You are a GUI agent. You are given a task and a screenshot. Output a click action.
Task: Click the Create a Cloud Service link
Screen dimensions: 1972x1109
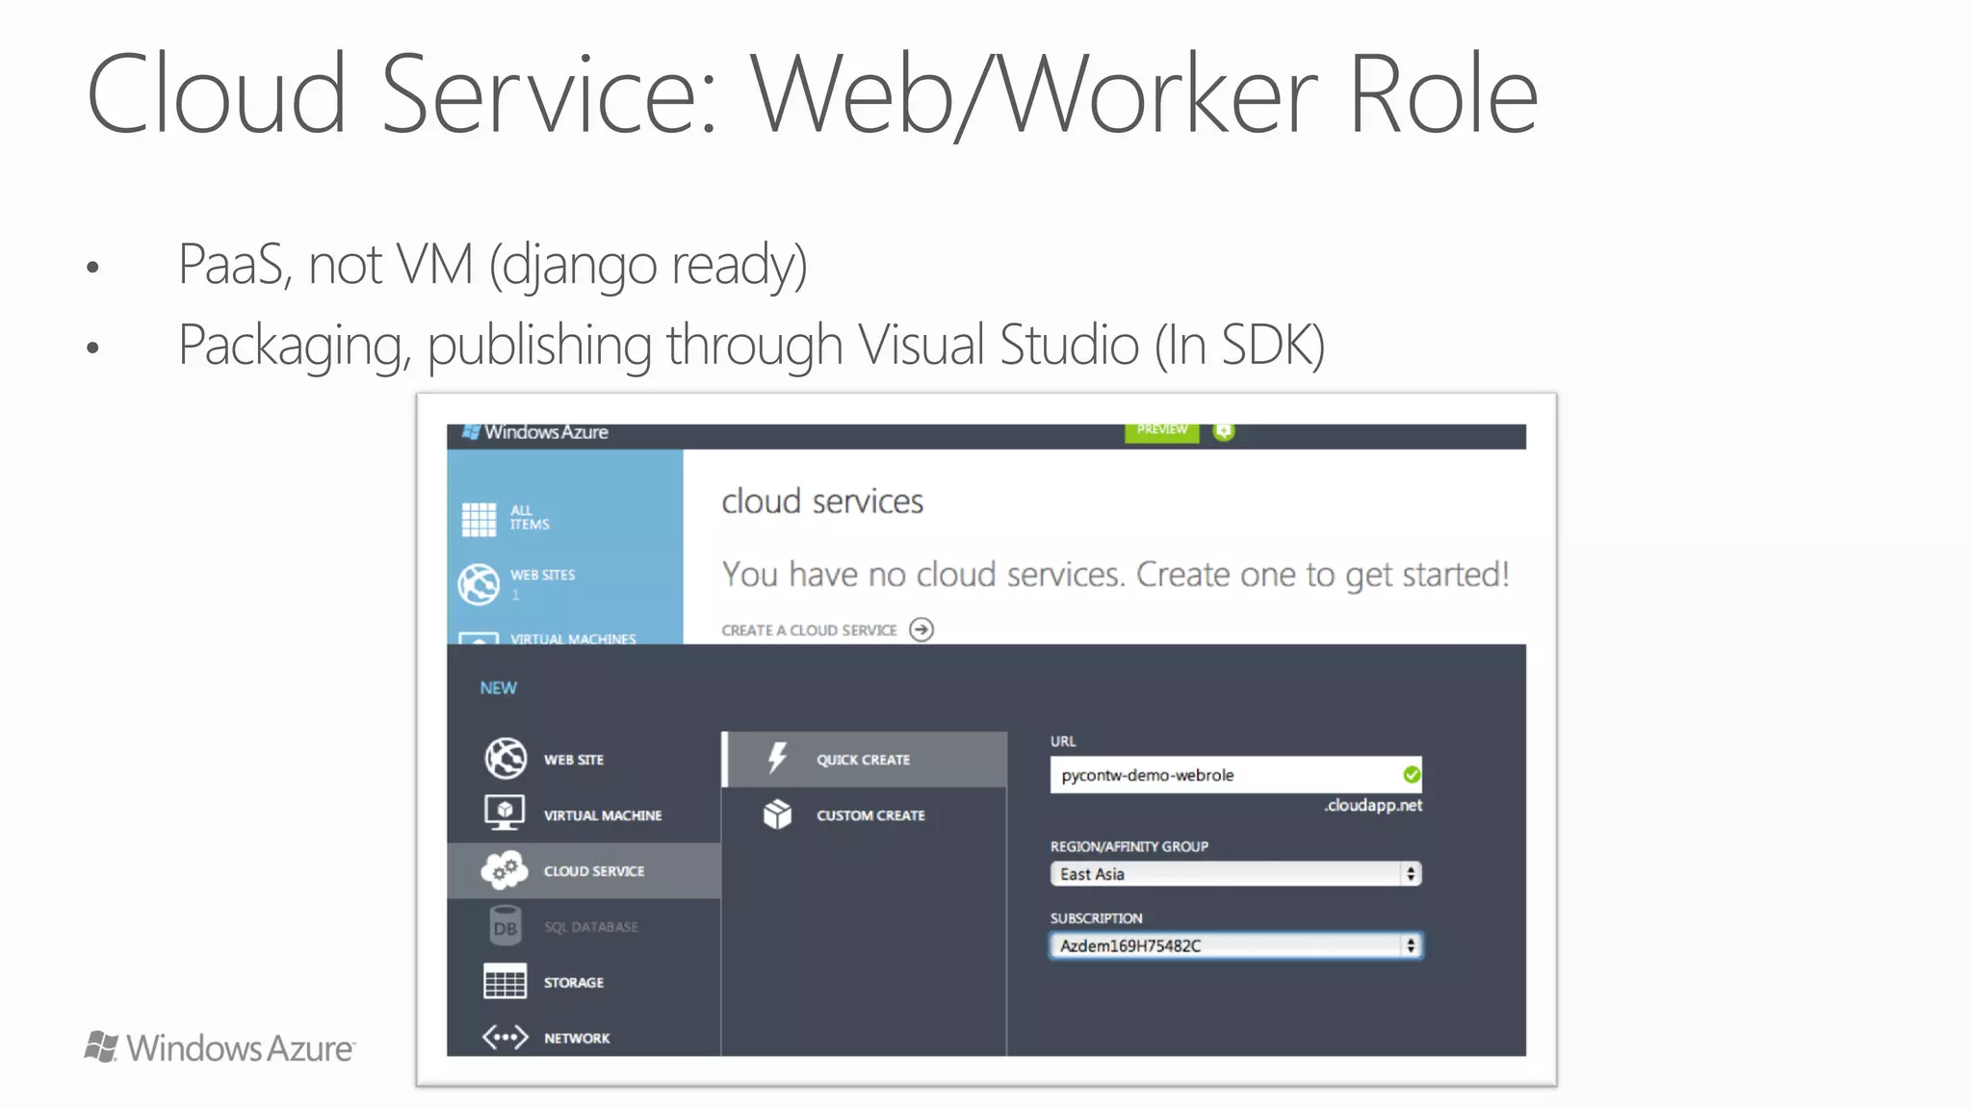click(x=809, y=631)
